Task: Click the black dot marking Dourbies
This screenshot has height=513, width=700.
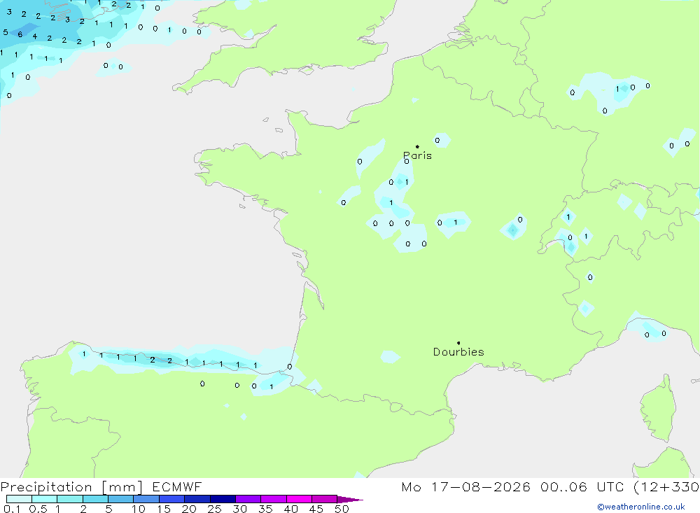Action: click(x=458, y=343)
